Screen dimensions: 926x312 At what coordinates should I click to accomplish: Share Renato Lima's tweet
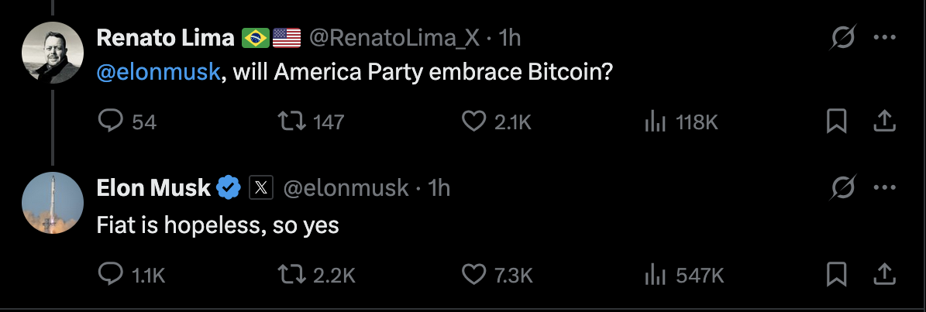point(884,122)
